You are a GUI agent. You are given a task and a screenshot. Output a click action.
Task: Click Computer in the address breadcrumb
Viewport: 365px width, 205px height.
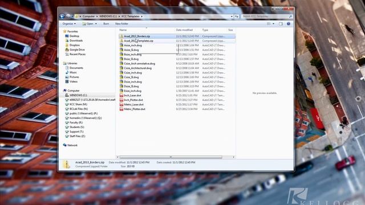point(89,17)
